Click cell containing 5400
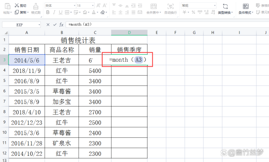269x162 pixels. (95, 70)
